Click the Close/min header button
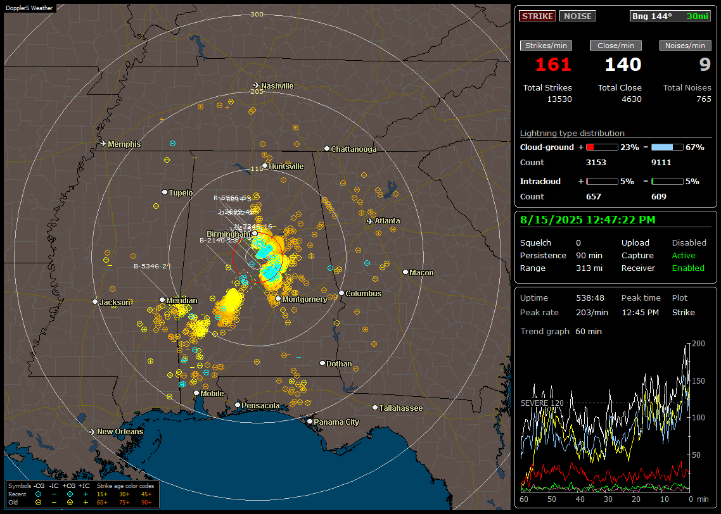This screenshot has width=721, height=514. pos(616,46)
